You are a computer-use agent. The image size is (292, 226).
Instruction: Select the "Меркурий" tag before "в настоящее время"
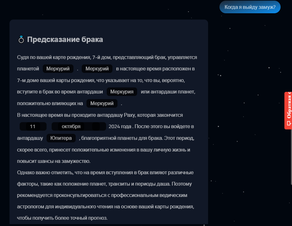97,69
